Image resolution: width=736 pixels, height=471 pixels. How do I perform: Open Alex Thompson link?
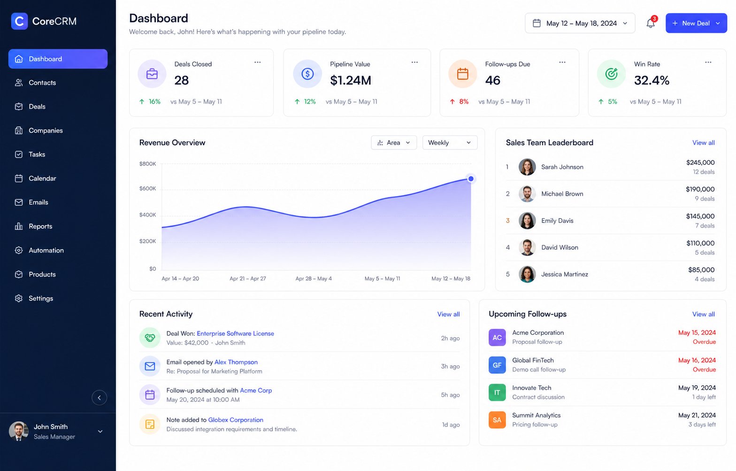(x=236, y=362)
